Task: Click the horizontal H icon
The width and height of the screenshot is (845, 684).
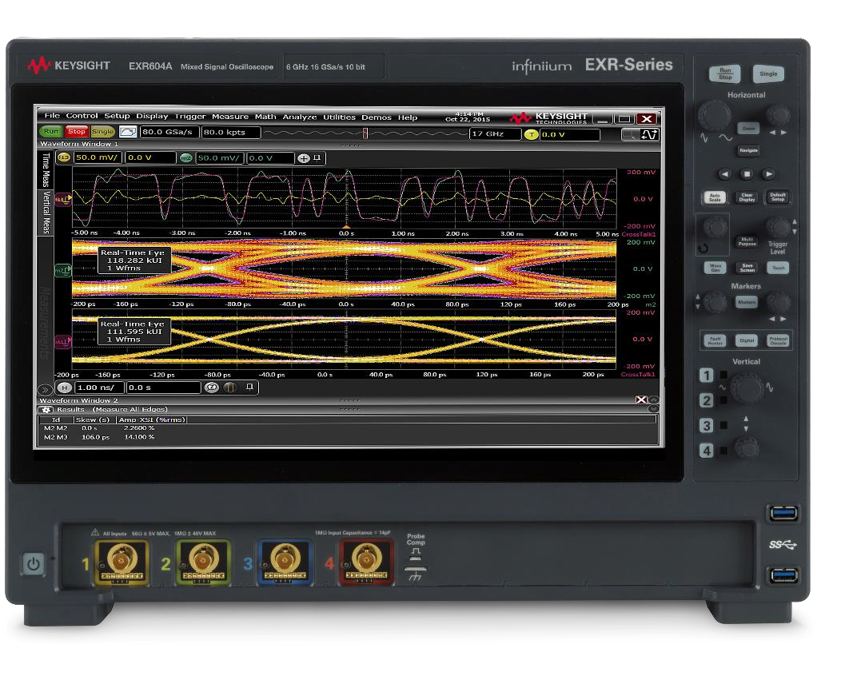Action: click(65, 388)
